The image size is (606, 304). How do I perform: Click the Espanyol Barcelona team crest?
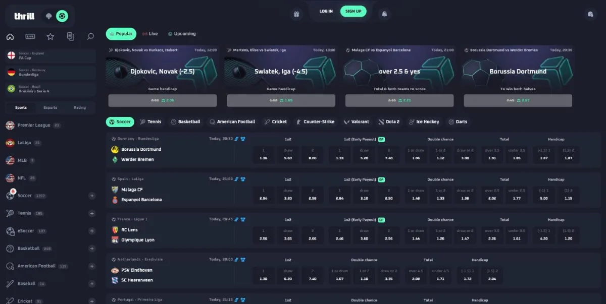coord(115,200)
